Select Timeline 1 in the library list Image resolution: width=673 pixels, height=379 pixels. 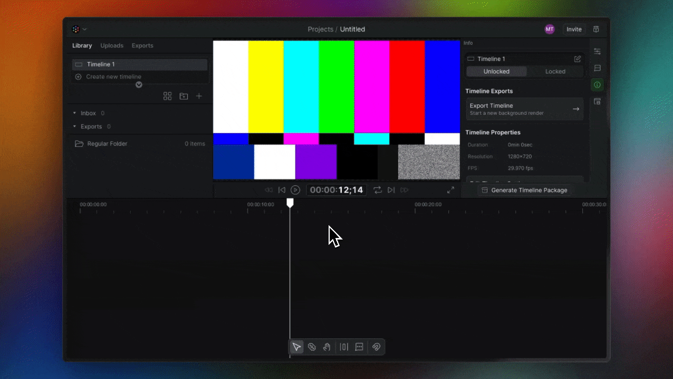pyautogui.click(x=140, y=64)
